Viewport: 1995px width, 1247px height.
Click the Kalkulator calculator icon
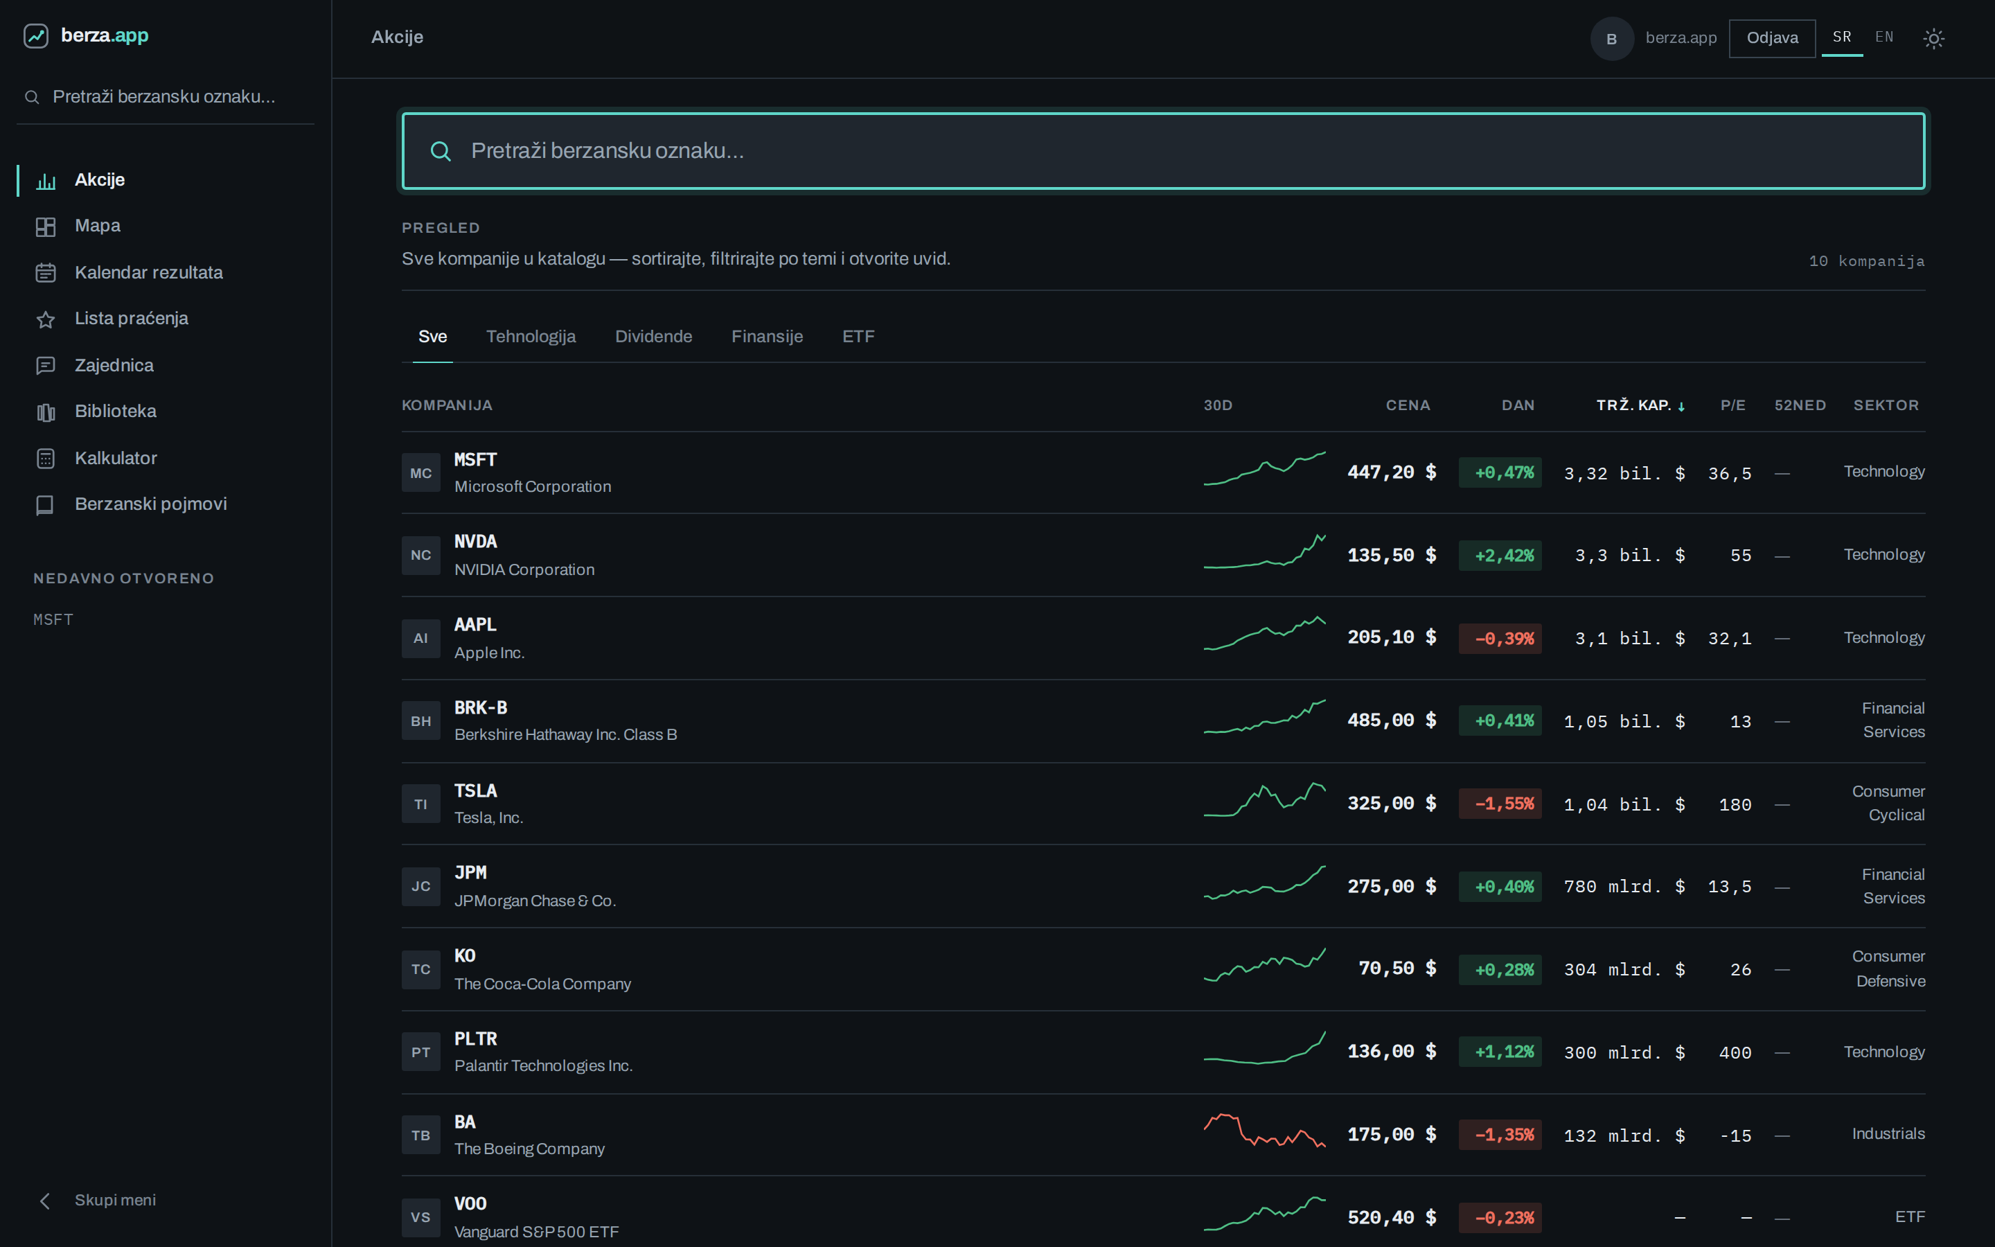click(x=46, y=459)
